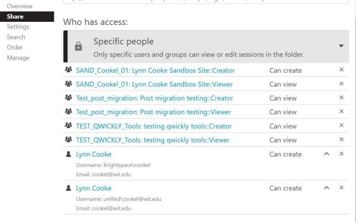Switch to the Settings tab
This screenshot has width=356, height=222.
18,26
